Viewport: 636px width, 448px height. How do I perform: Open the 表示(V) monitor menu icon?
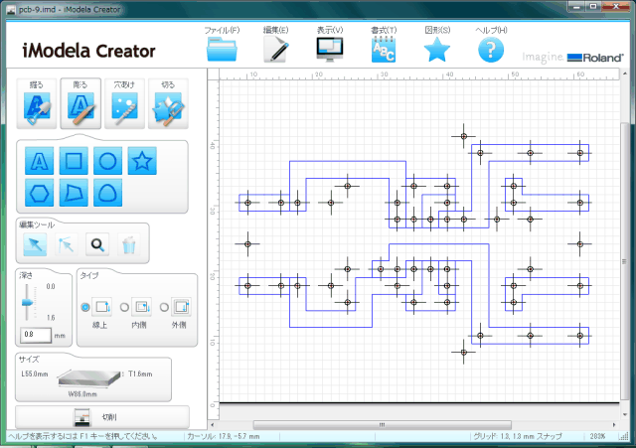tap(330, 50)
